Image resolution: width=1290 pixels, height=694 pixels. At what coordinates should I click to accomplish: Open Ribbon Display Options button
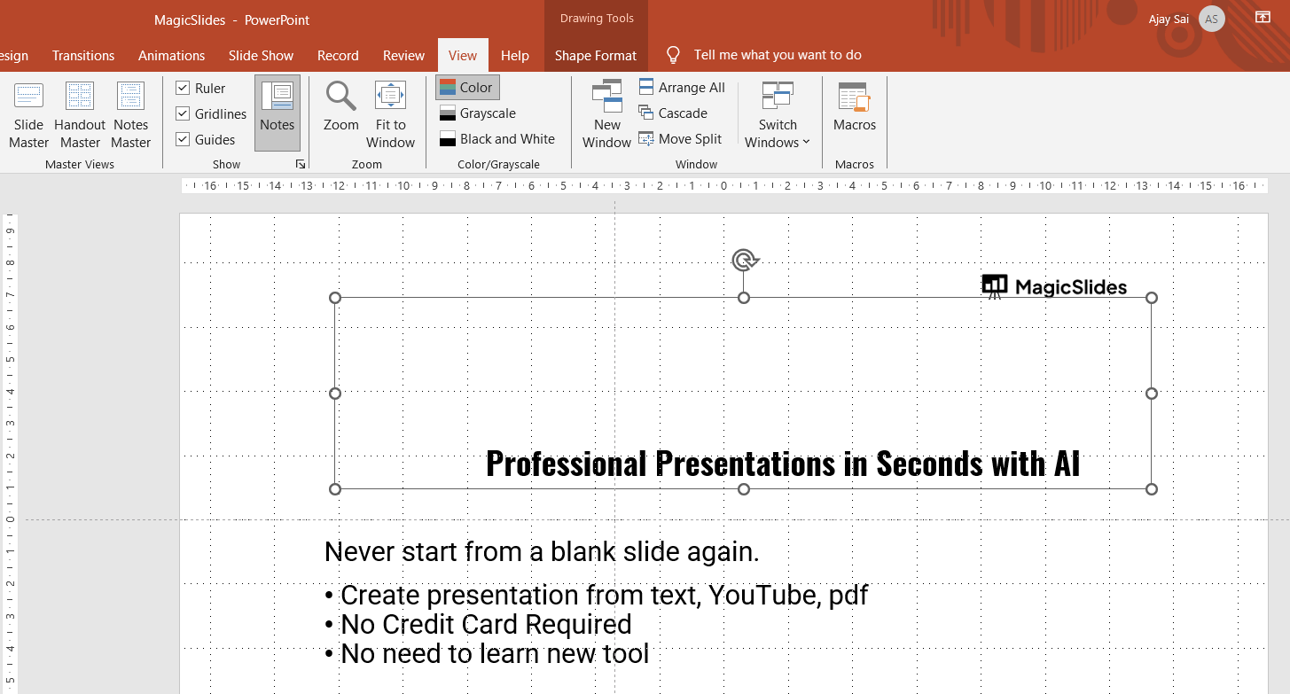click(x=1262, y=18)
